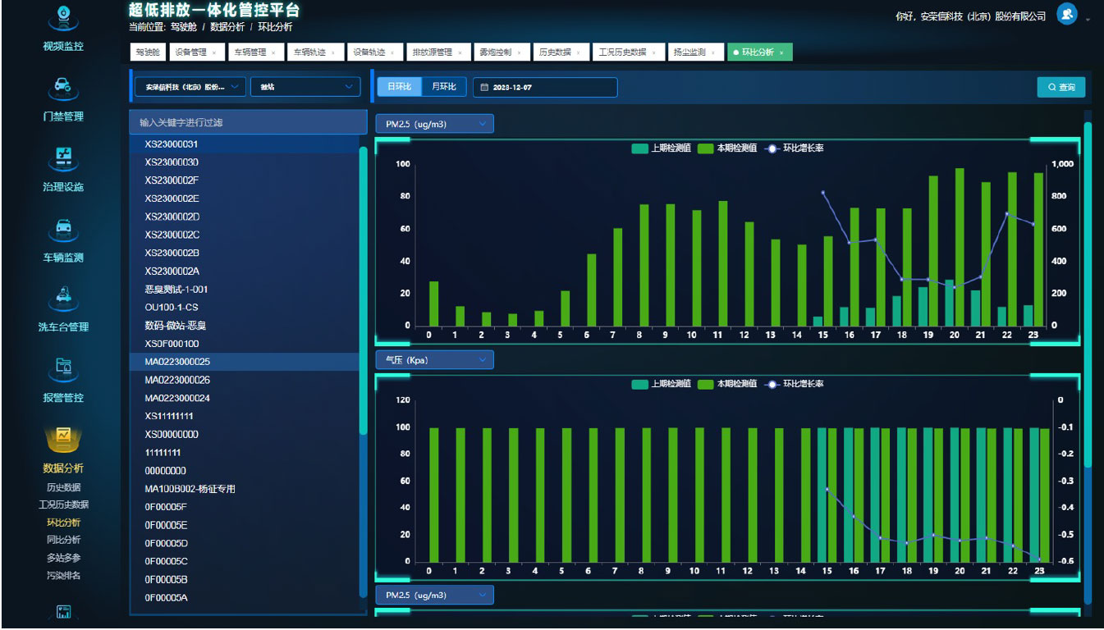Open the 视频监控 video monitoring icon
The width and height of the screenshot is (1104, 630).
(x=63, y=16)
